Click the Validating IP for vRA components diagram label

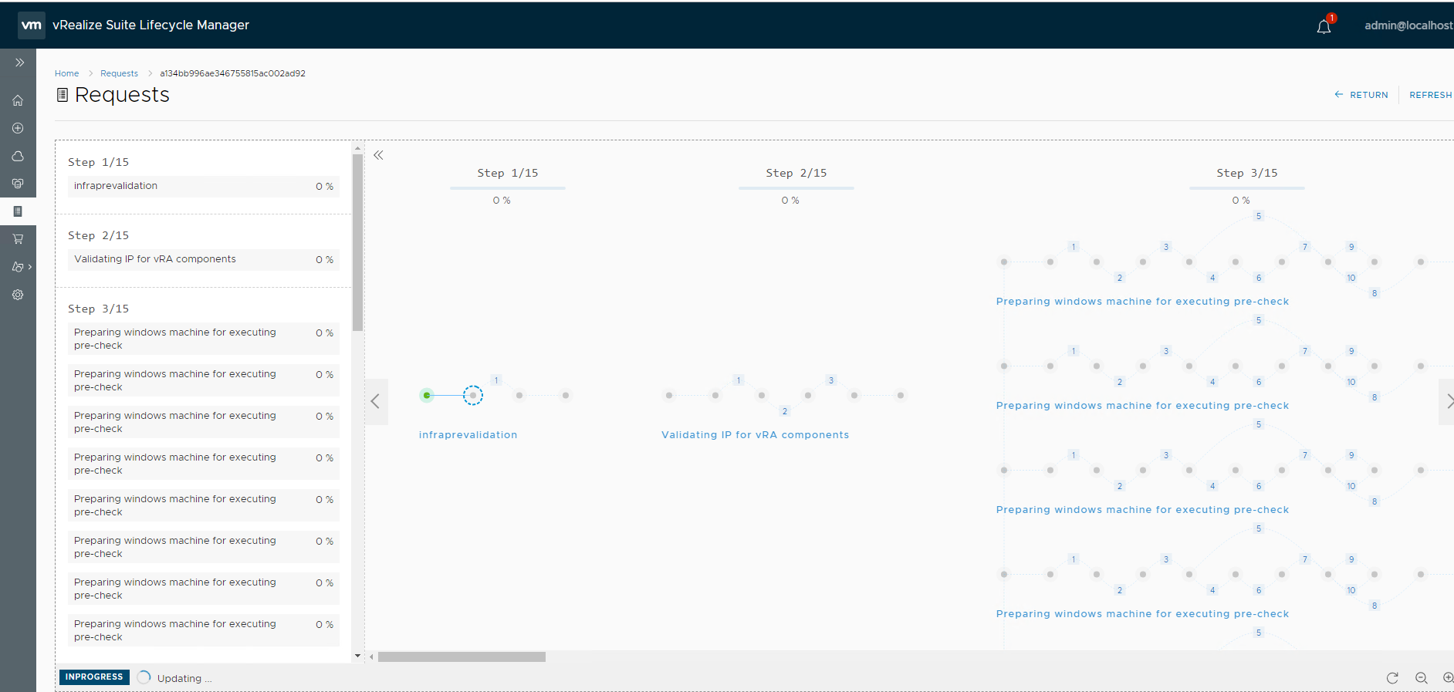755,435
